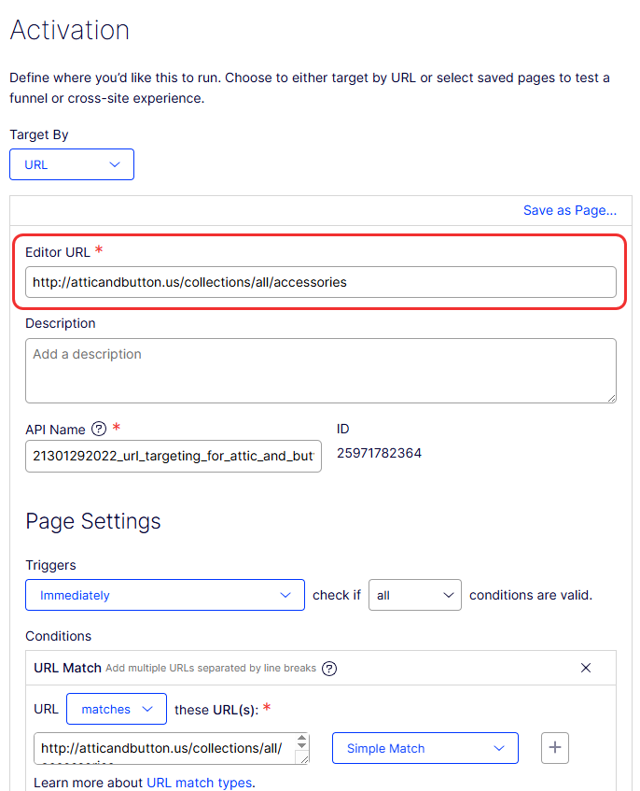Screen dimensions: 640x791
Task: Open the URL match types link
Action: tap(199, 783)
